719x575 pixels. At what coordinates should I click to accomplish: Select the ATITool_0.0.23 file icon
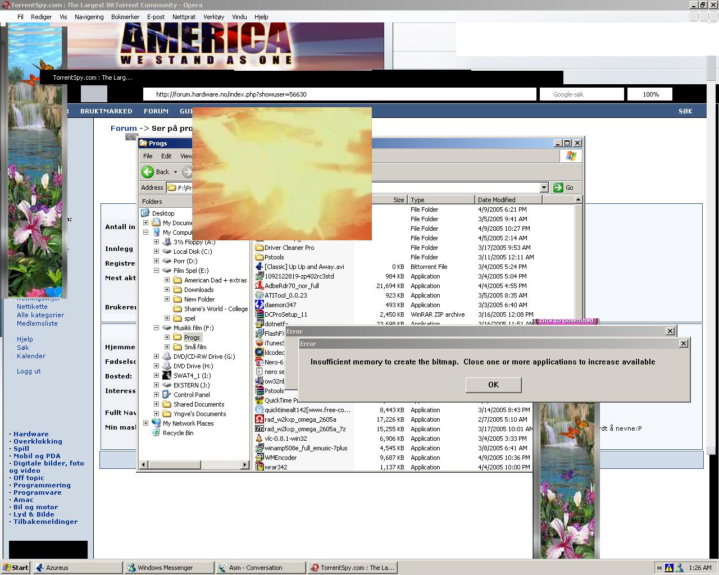260,295
